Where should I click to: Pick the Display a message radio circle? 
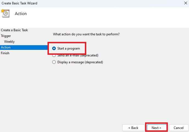54,62
